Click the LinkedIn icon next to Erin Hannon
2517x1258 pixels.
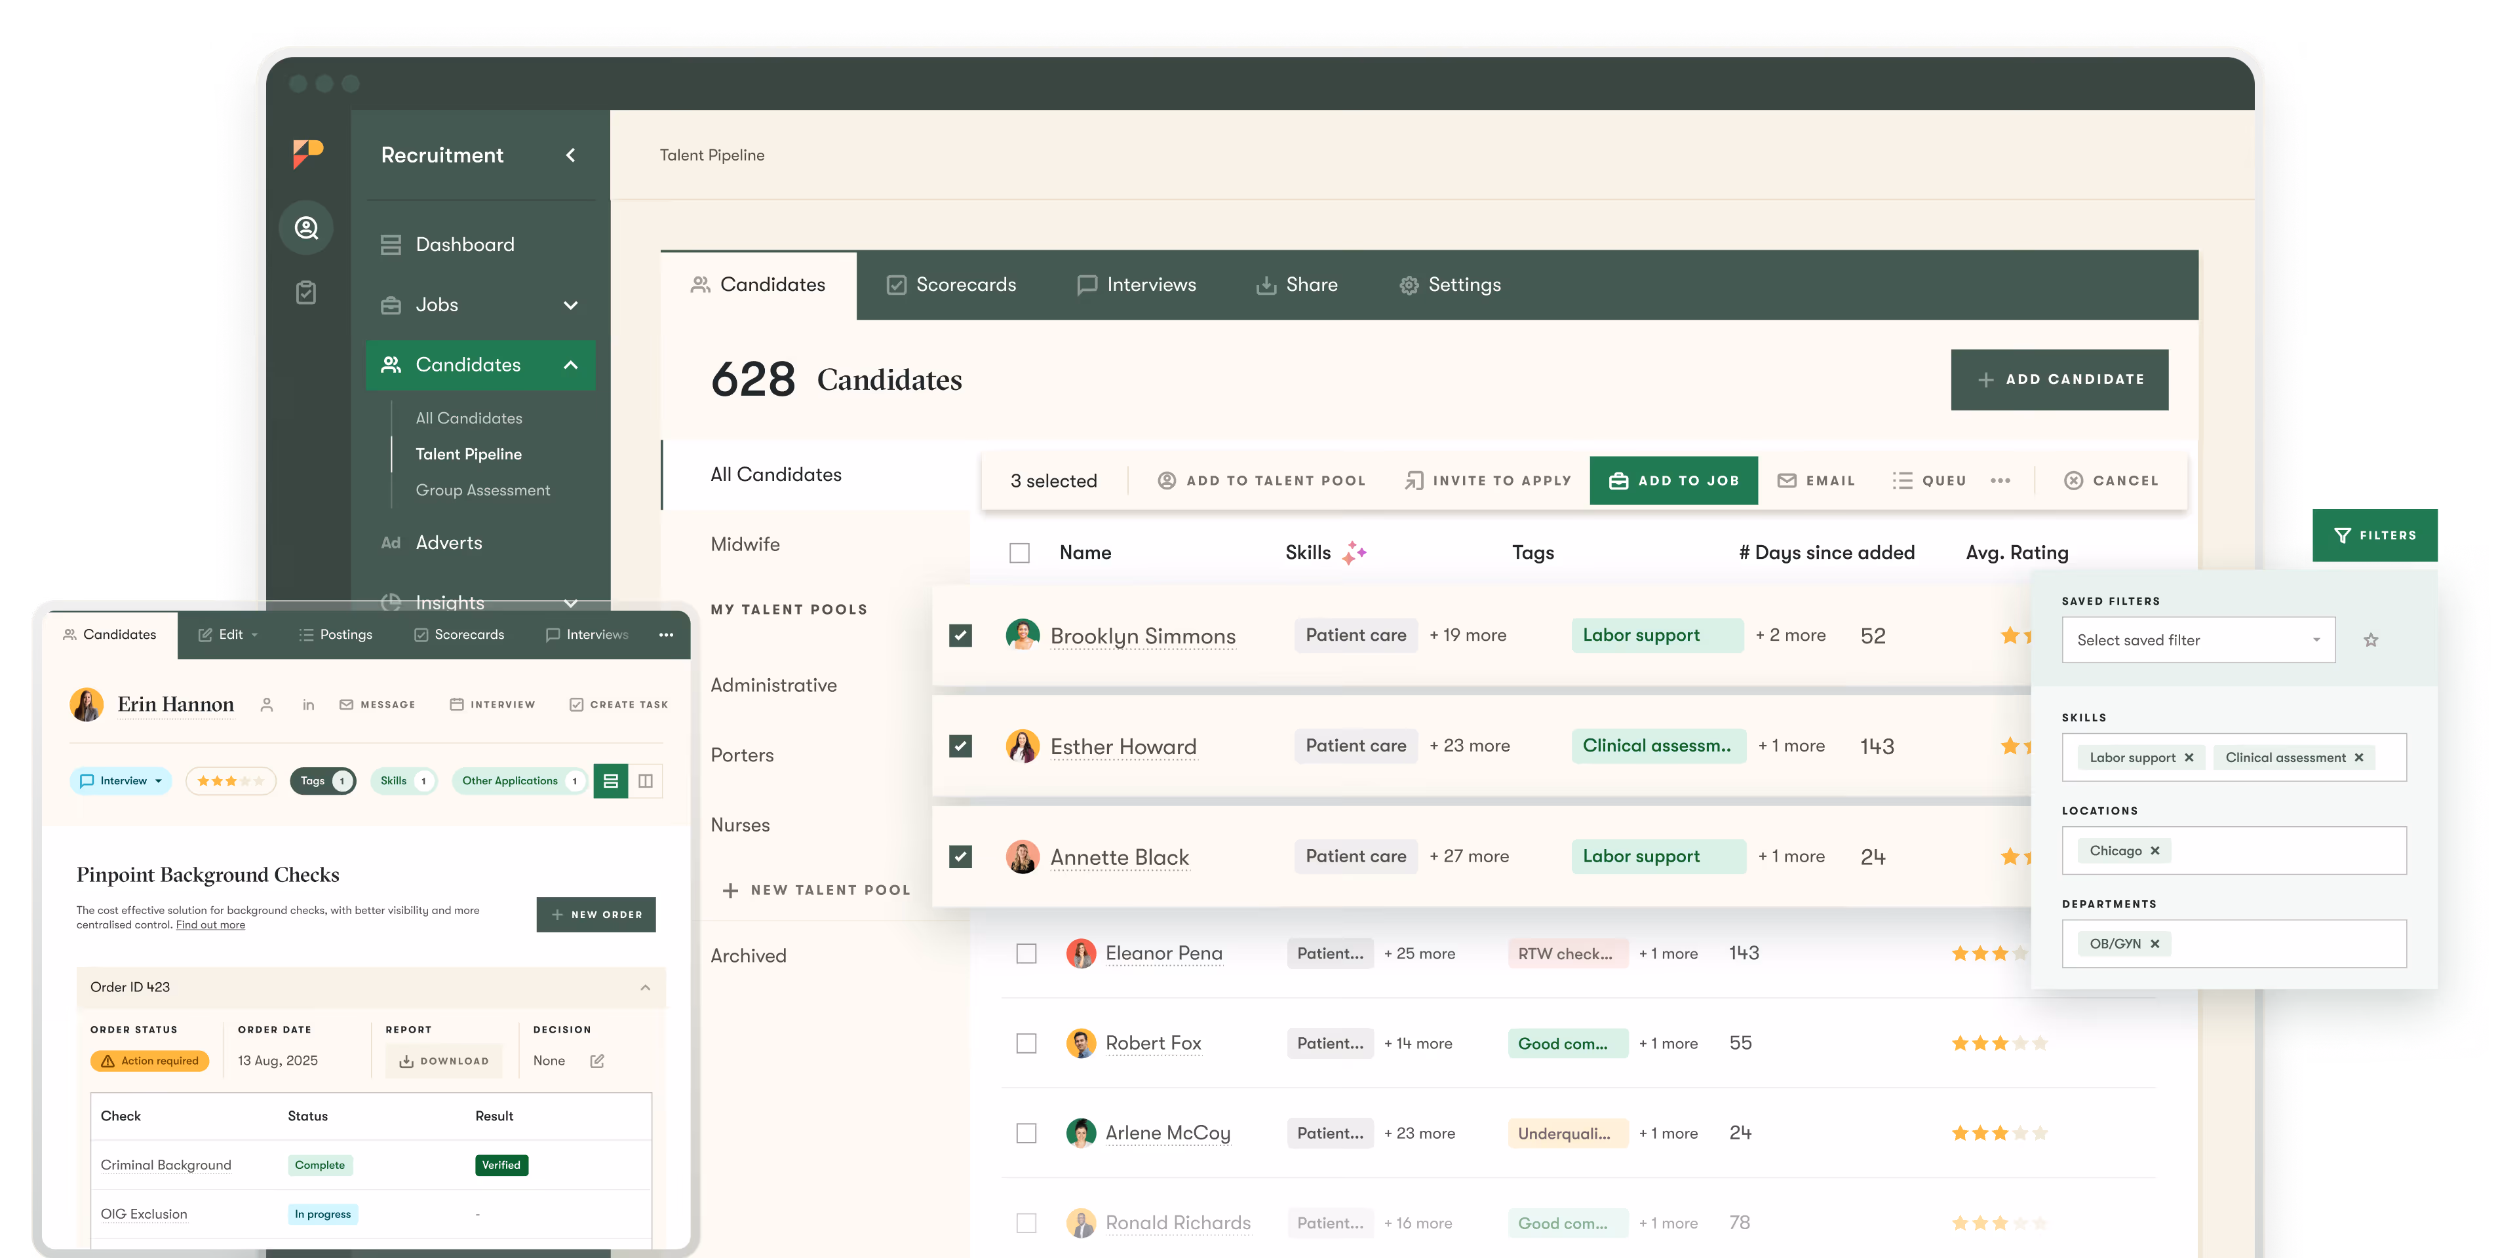coord(308,705)
